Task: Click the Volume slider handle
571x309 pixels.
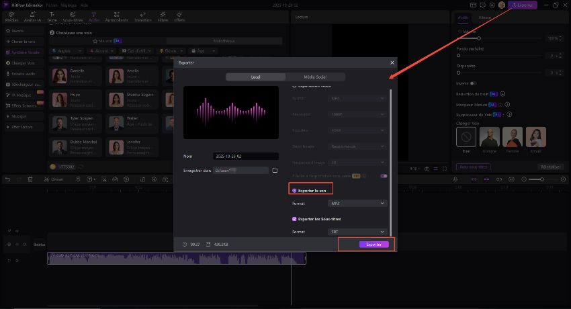Action: [x=479, y=38]
